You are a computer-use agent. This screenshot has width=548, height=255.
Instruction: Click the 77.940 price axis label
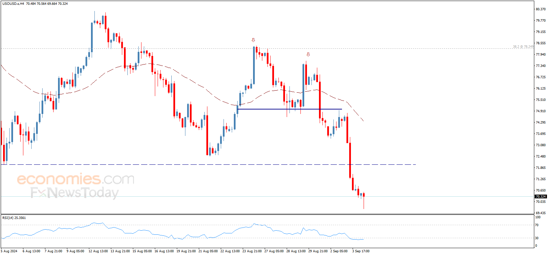[x=541, y=55]
